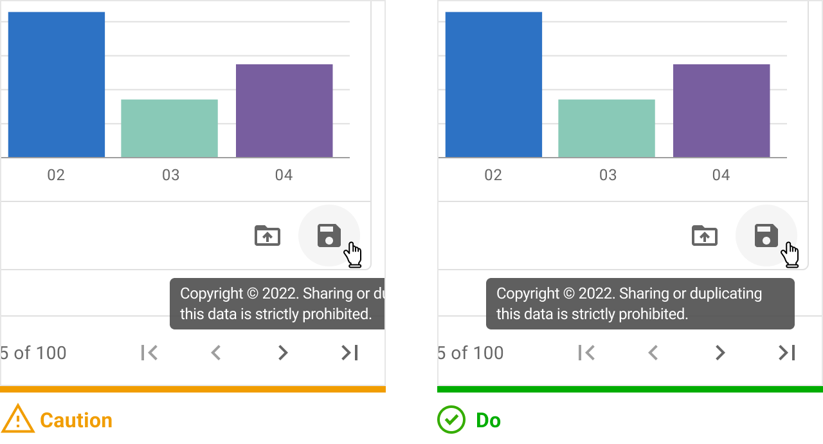Go to first page in the Caution example

pyautogui.click(x=149, y=353)
